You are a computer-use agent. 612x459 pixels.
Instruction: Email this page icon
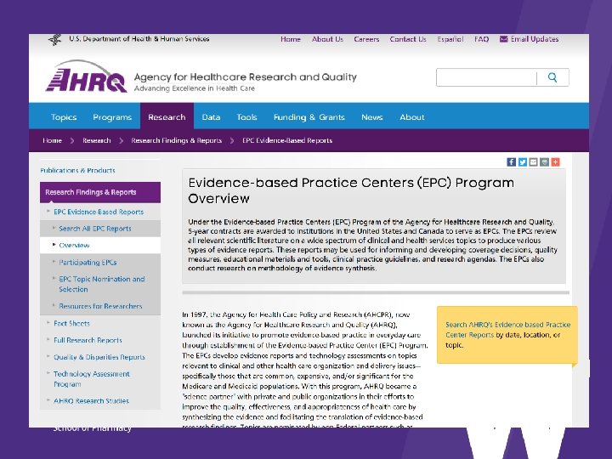(x=533, y=162)
